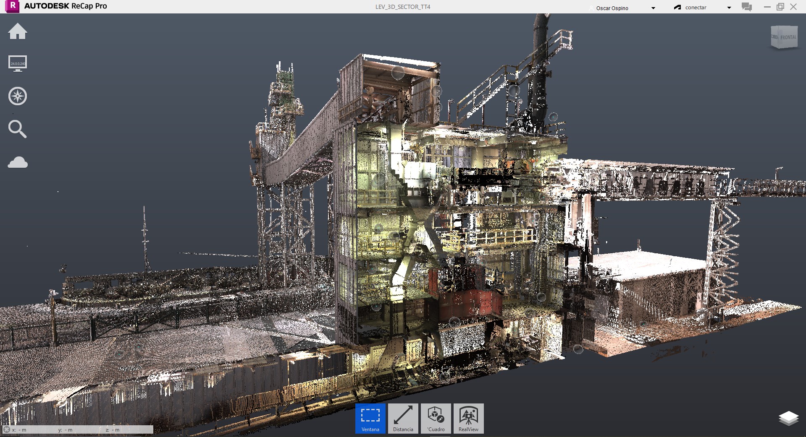806x437 pixels.
Task: Open the cloud services icon
Action: coord(18,162)
